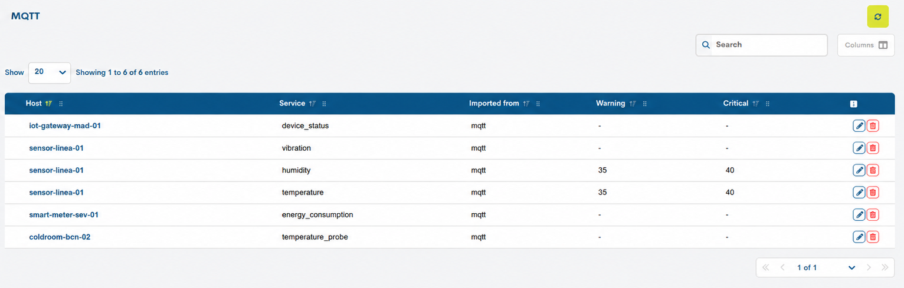Click the Critical column header label
Image resolution: width=904 pixels, height=288 pixels.
pos(736,103)
